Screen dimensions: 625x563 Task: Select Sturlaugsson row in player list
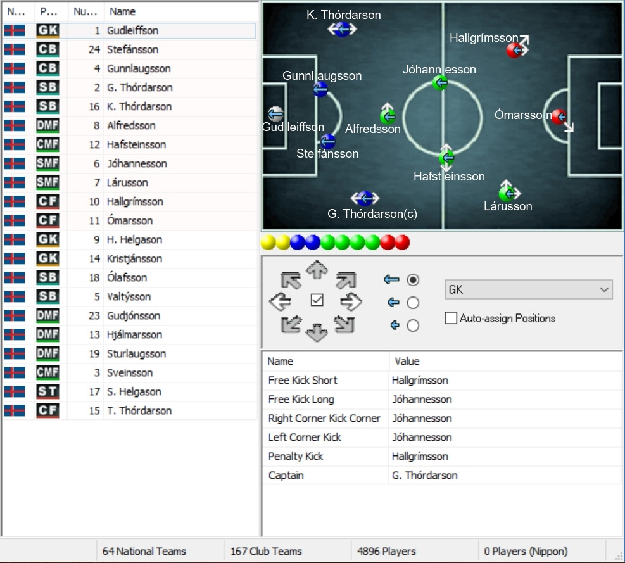click(x=129, y=353)
